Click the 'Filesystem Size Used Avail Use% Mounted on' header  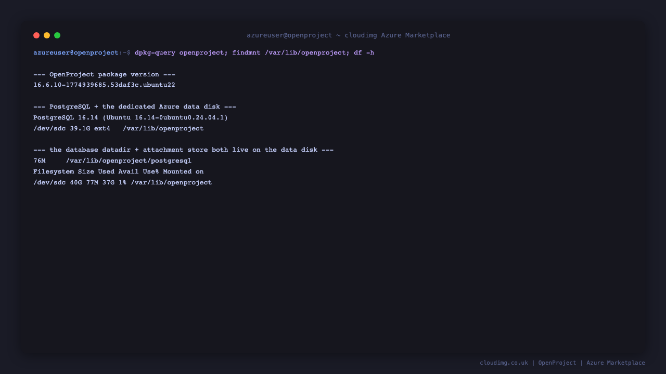coord(119,172)
